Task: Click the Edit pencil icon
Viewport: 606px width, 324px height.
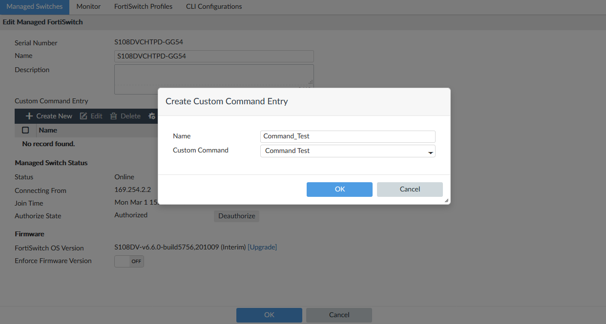Action: coord(84,116)
